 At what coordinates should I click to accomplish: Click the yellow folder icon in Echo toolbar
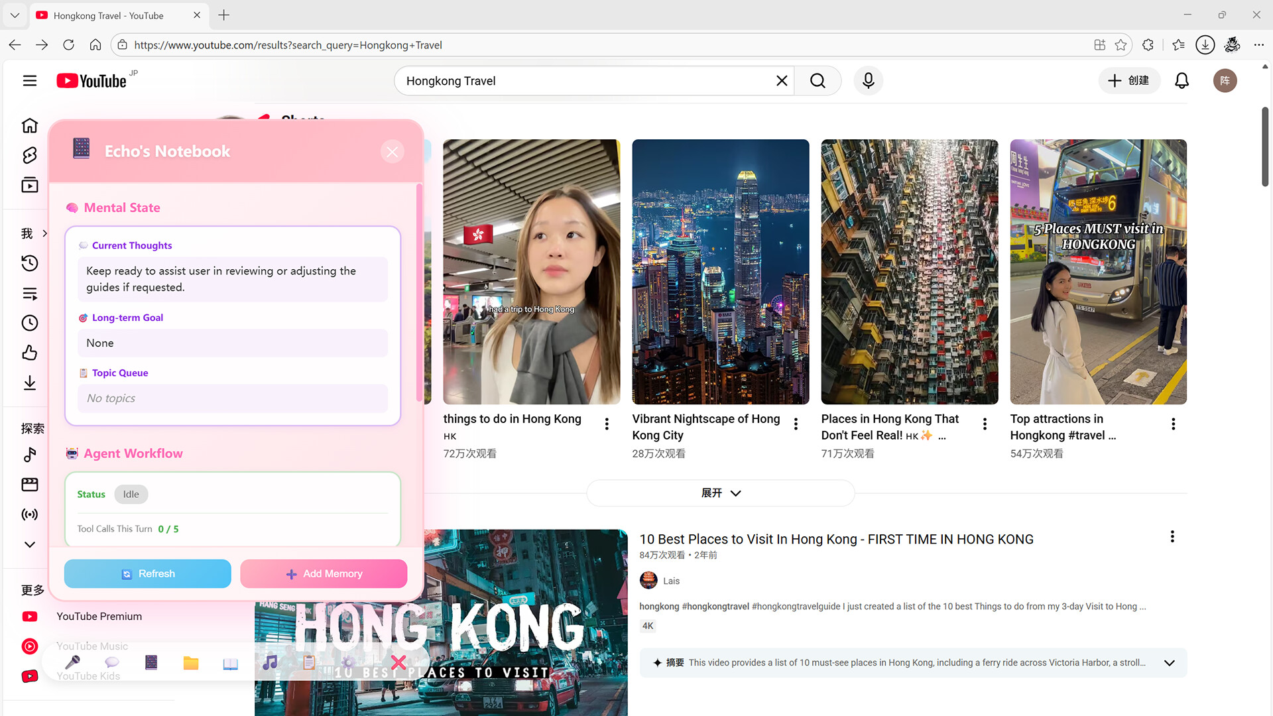[x=191, y=663]
